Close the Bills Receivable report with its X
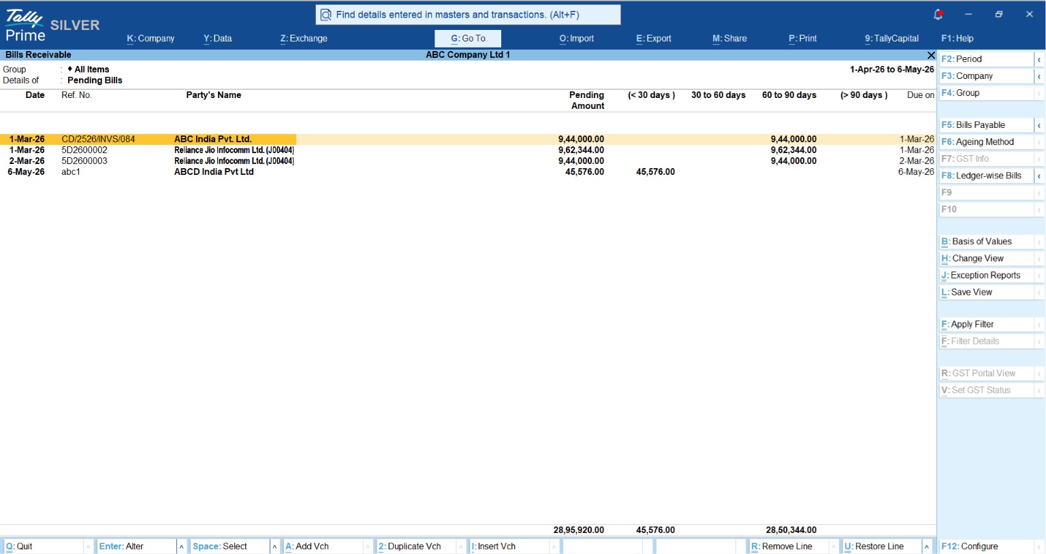 [x=931, y=54]
